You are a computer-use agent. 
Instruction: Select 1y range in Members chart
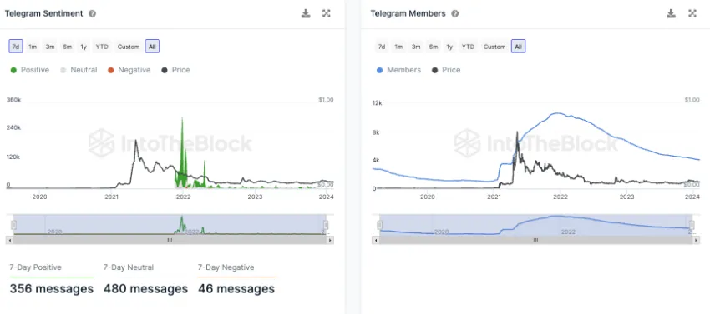tap(449, 47)
